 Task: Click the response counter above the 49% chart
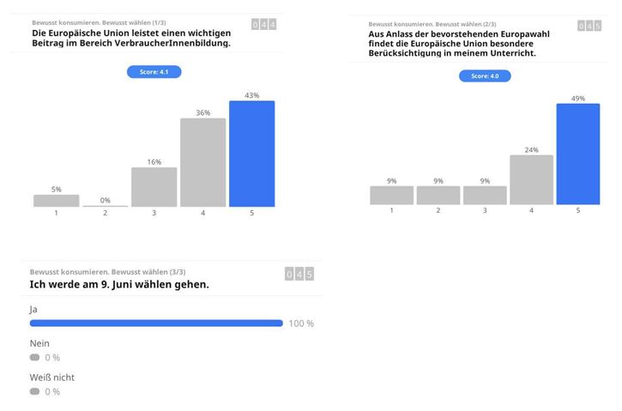click(589, 27)
